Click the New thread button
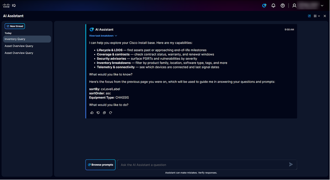 [x=15, y=26]
